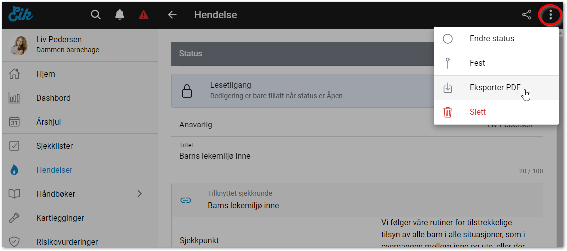
Task: Go to Sjekklister
Action: pyautogui.click(x=55, y=146)
